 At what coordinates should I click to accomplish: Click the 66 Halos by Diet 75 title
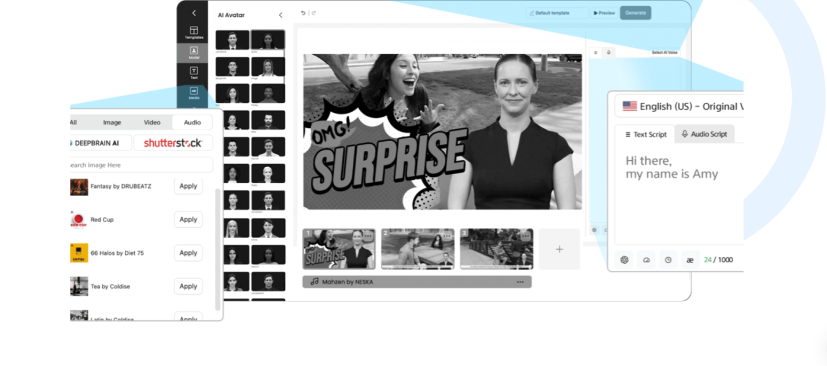(x=117, y=253)
